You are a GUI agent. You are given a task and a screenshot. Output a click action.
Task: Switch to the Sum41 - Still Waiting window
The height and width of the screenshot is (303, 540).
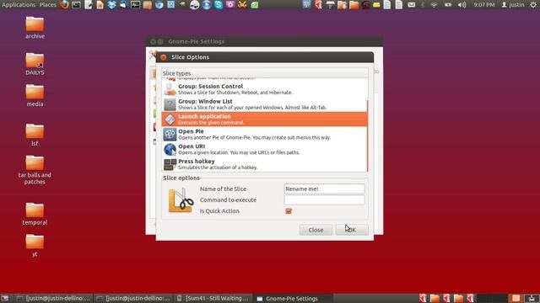213,299
